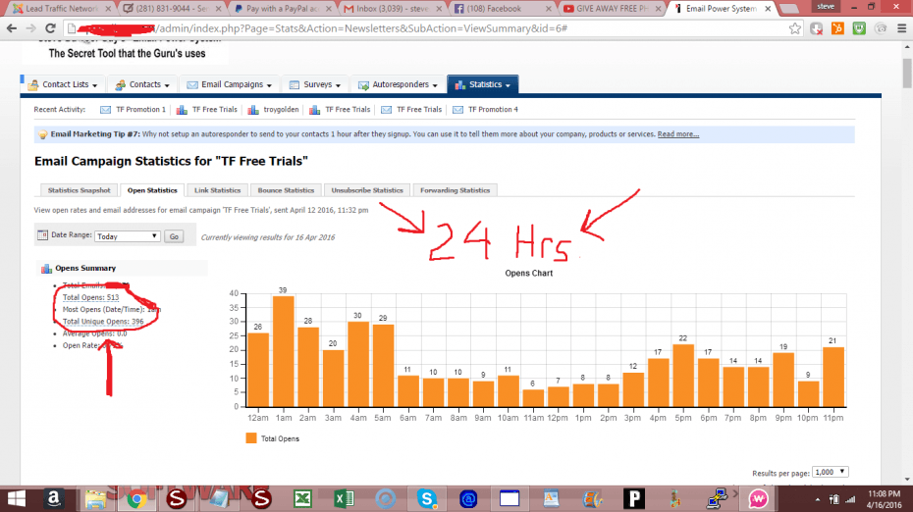Open the Unsubscribe Statistics tab
Screen dimensions: 913x512
coord(367,190)
